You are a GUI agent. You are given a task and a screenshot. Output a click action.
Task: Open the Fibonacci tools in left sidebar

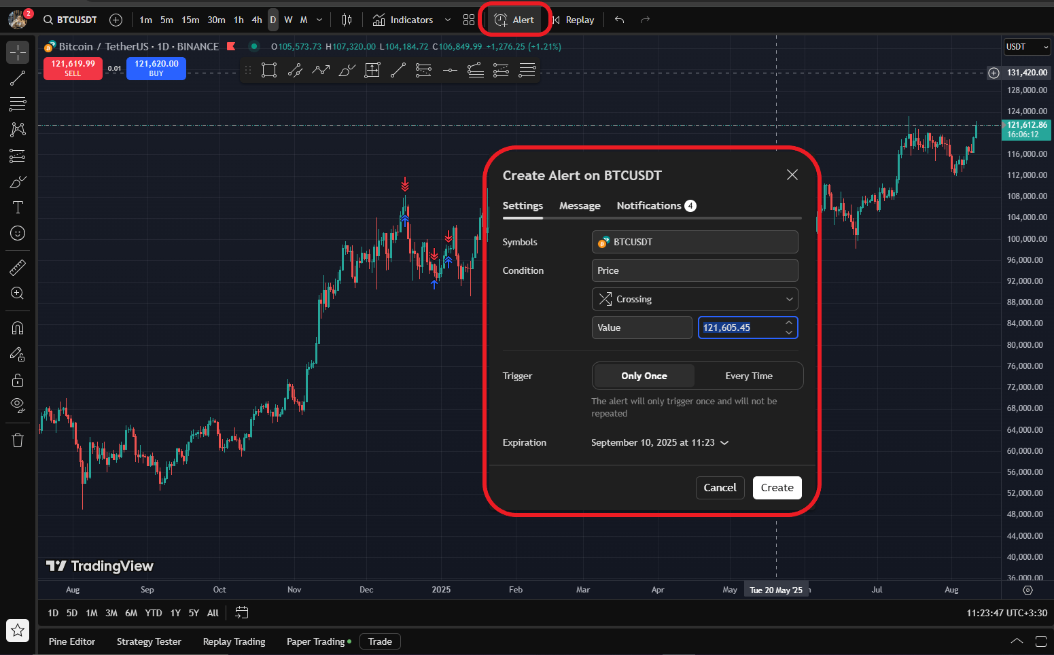(x=18, y=104)
